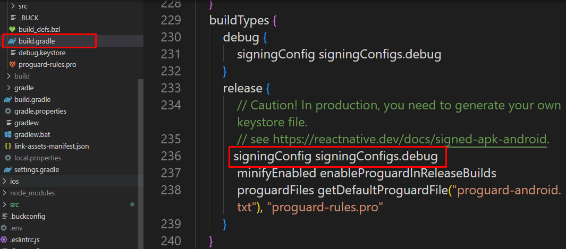The width and height of the screenshot is (566, 249).
Task: Open the gradlew file without extension
Action: (x=26, y=123)
